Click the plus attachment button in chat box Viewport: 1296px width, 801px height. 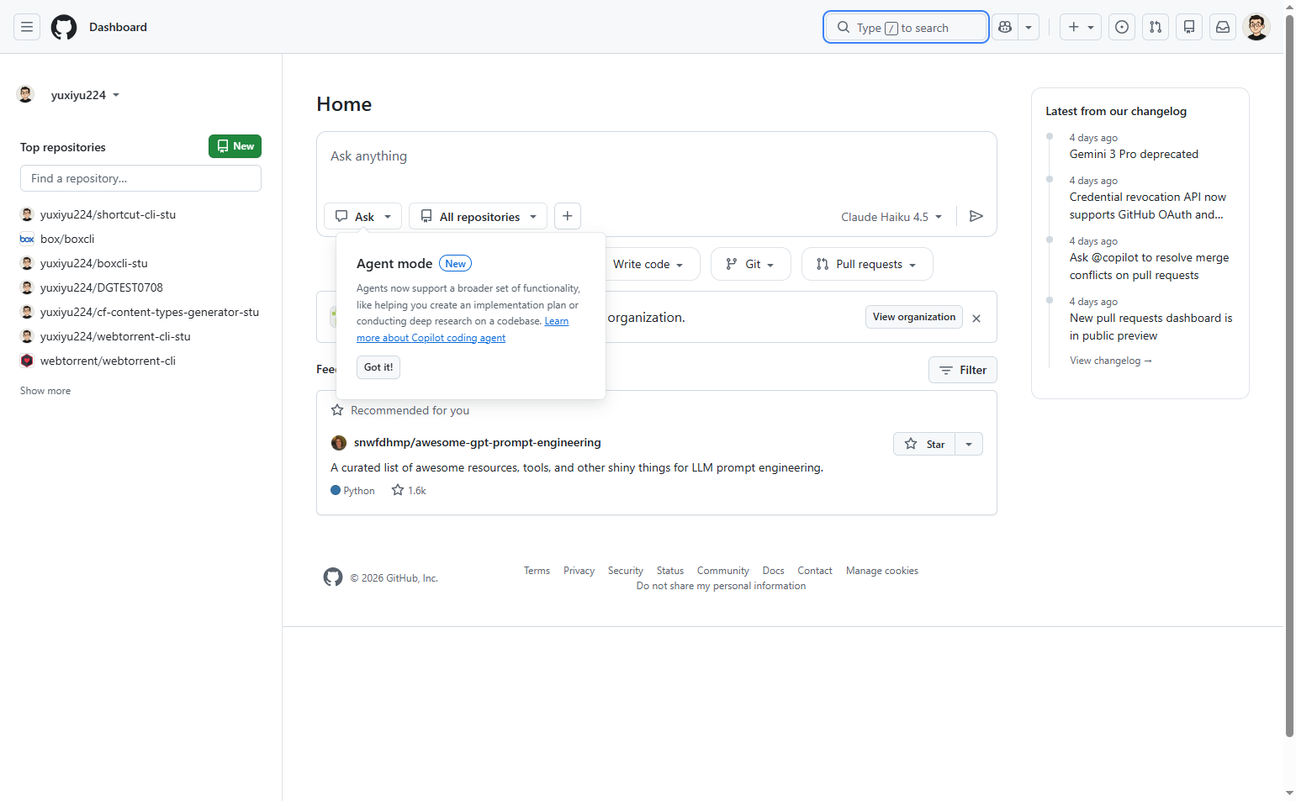568,216
